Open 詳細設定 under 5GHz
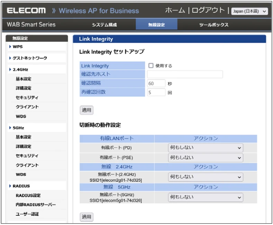This screenshot has width=273, height=225. pos(24,147)
